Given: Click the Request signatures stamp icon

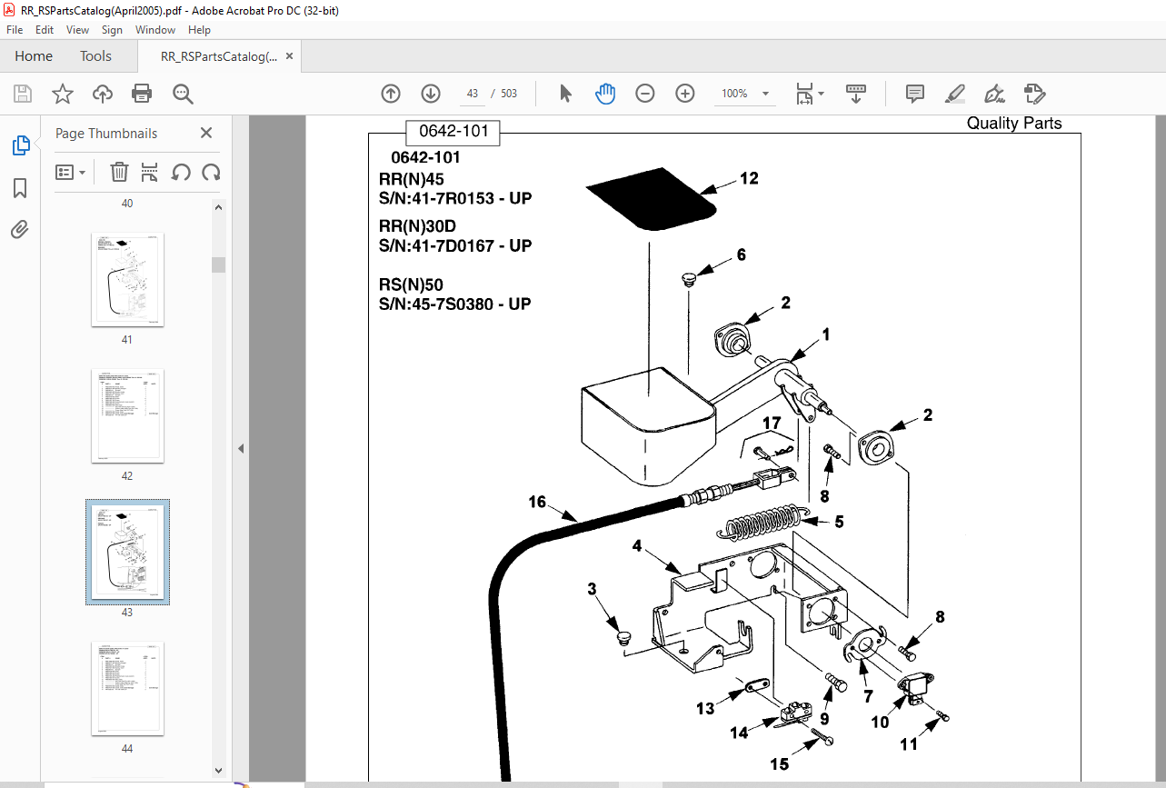Looking at the screenshot, I should pos(1034,94).
